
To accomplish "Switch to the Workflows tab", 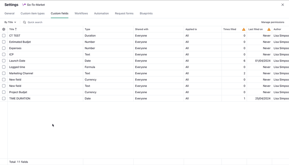I will click(x=81, y=14).
